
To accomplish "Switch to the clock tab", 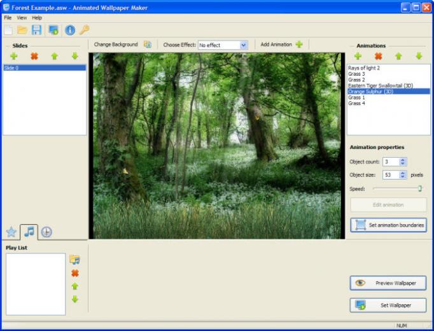I will 46,232.
